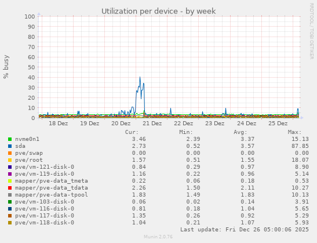Click pve-data_tdata max value 10.27
Screen dimensions: 317x243
coord(300,188)
